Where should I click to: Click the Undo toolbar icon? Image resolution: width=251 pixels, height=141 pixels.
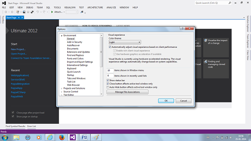coord(37,12)
